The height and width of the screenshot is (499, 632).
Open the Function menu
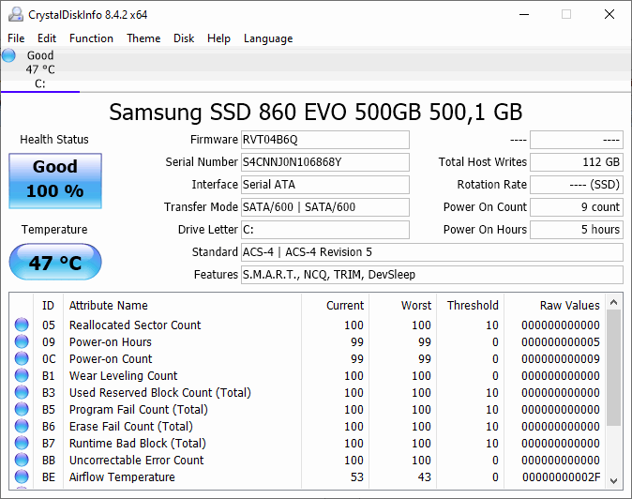(x=91, y=38)
